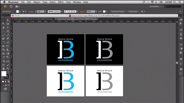Open the stroke weight dropdown
The width and height of the screenshot is (184, 103).
pyautogui.click(x=45, y=11)
